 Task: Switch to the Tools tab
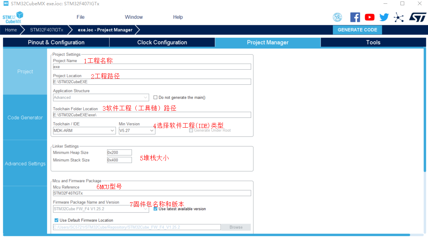(373, 42)
